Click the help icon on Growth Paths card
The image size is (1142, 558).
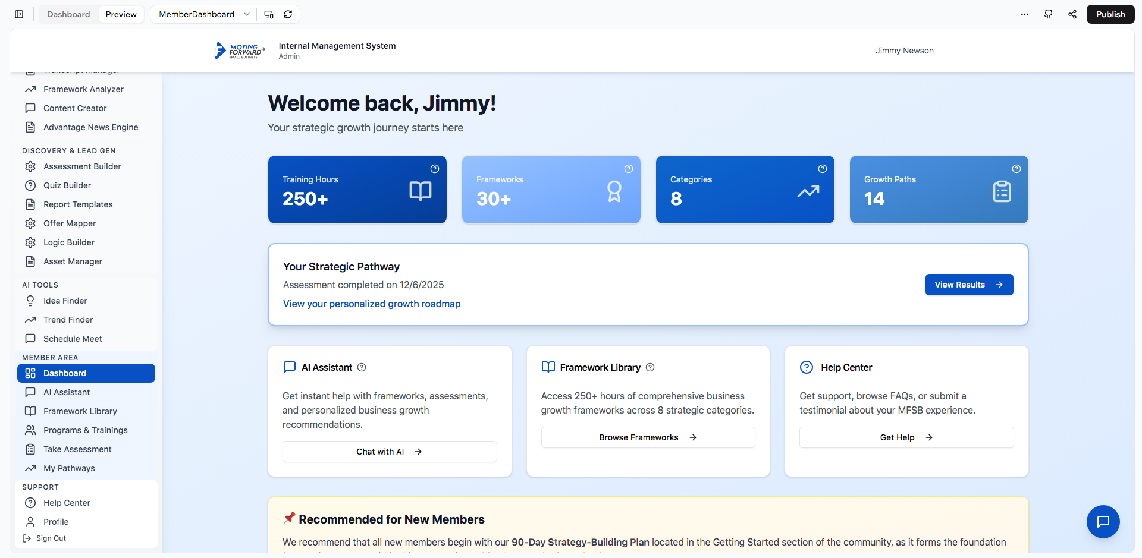[x=1016, y=169]
